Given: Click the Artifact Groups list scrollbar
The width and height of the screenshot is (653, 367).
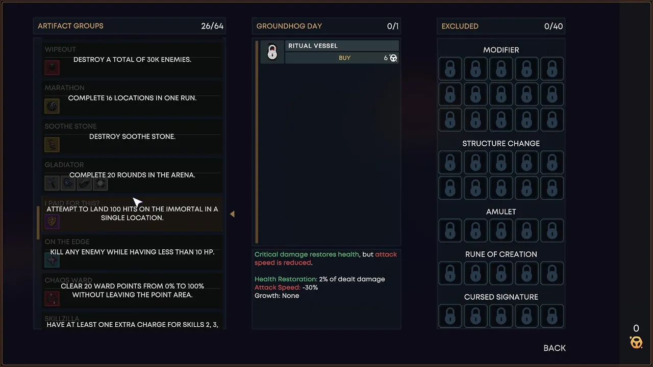Looking at the screenshot, I should 38,223.
